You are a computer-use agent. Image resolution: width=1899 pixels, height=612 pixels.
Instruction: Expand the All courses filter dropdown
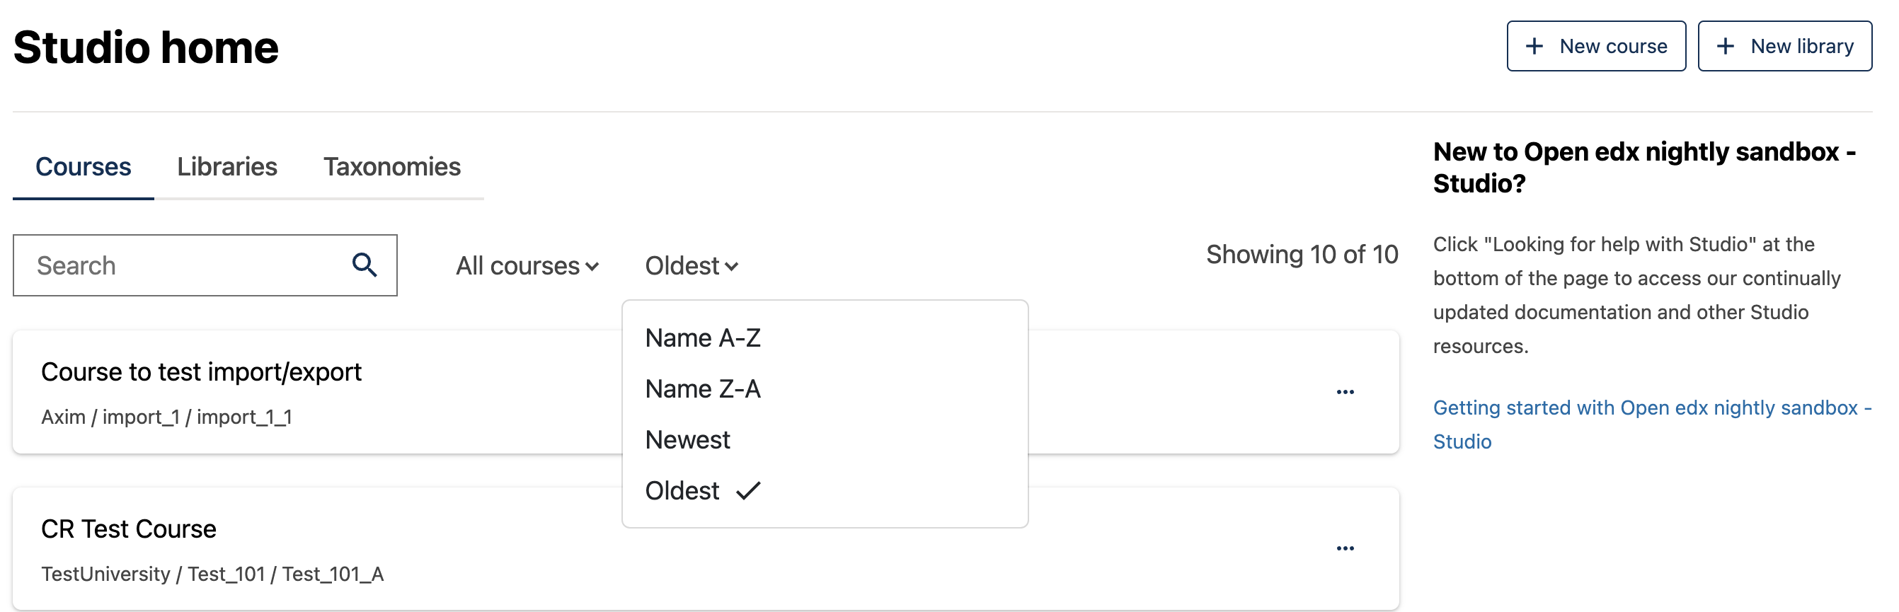point(527,266)
